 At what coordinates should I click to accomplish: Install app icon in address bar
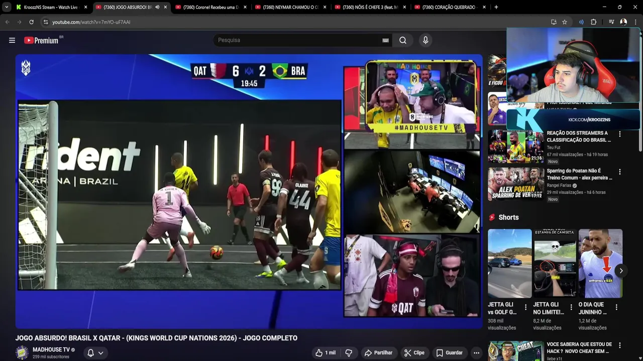coord(554,22)
